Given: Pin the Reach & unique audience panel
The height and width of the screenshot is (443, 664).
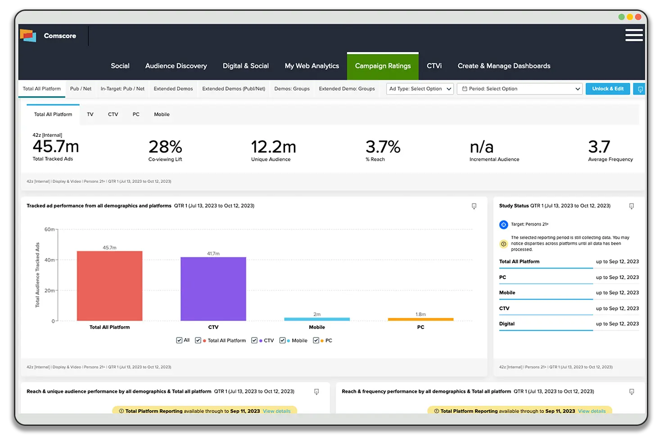Looking at the screenshot, I should (316, 392).
